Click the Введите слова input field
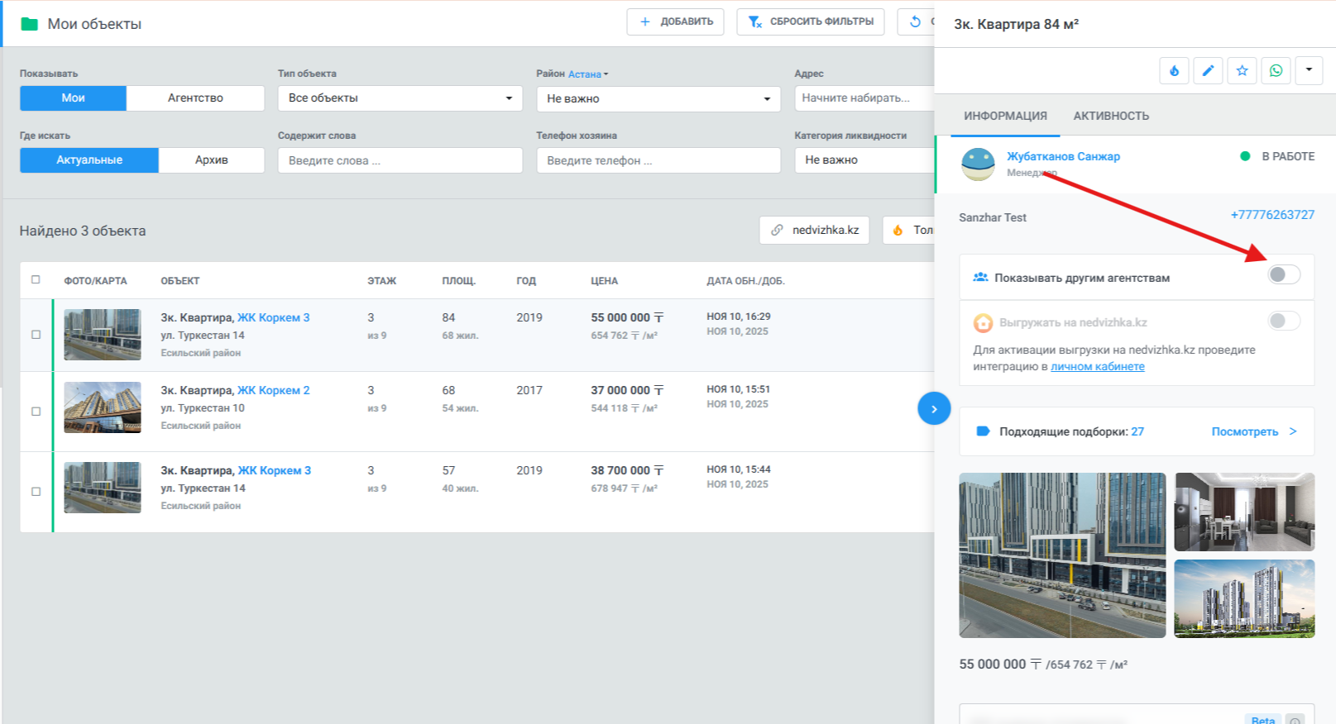The height and width of the screenshot is (724, 1336). [x=400, y=160]
